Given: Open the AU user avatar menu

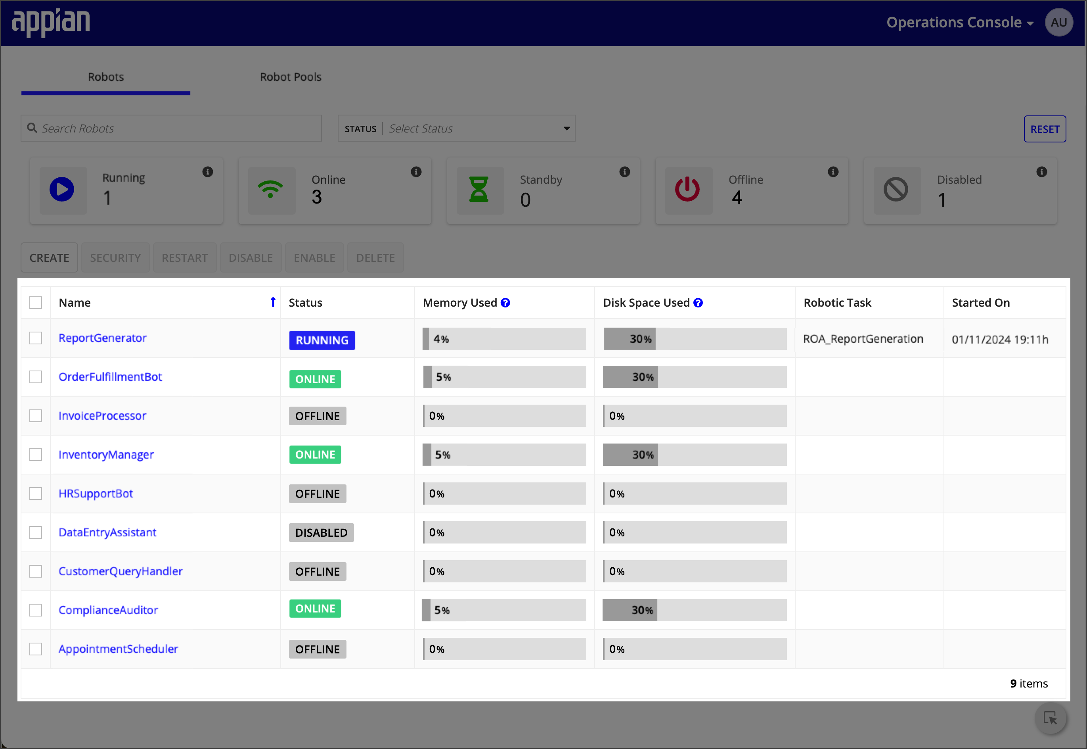Looking at the screenshot, I should (1058, 22).
